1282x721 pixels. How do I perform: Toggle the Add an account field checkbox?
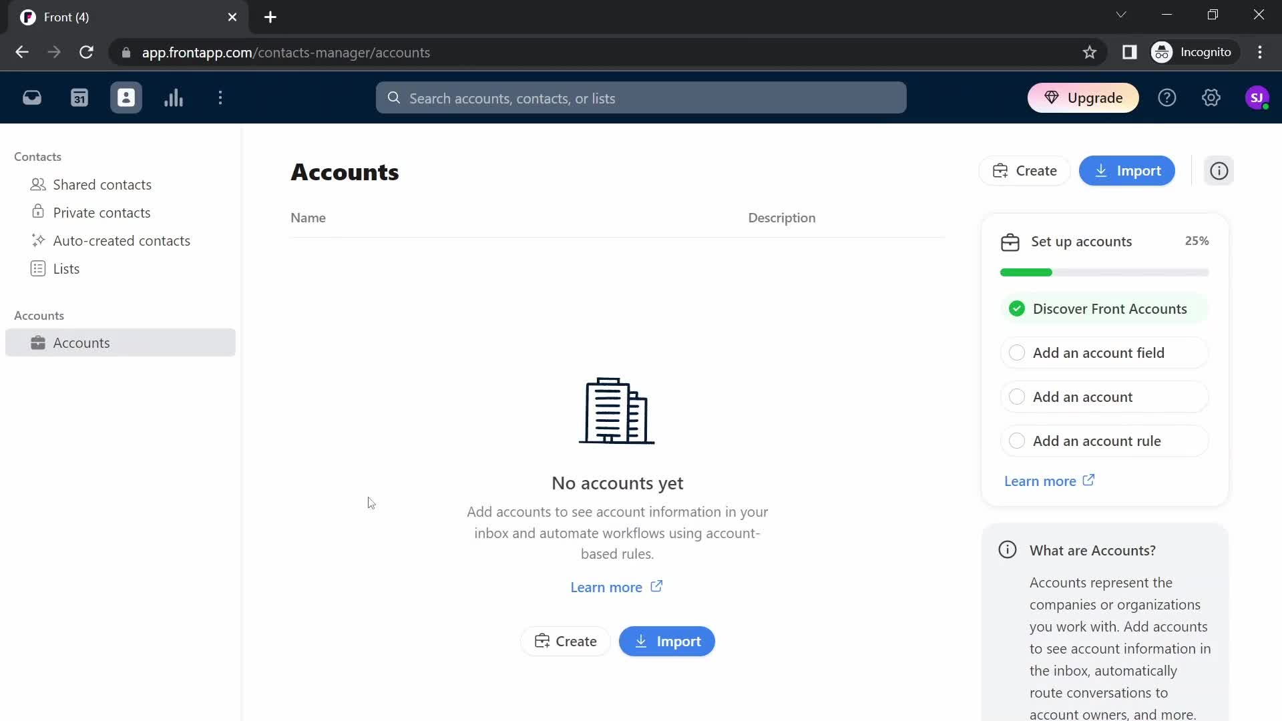1017,352
